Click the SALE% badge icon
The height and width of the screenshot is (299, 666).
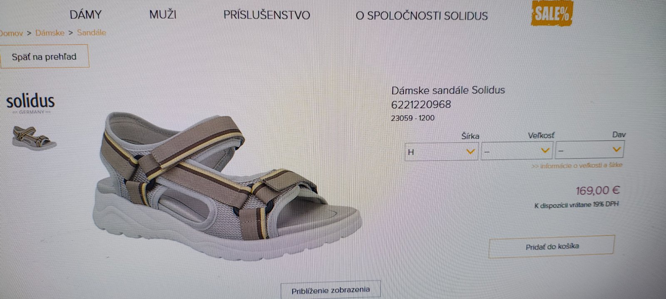tap(552, 13)
